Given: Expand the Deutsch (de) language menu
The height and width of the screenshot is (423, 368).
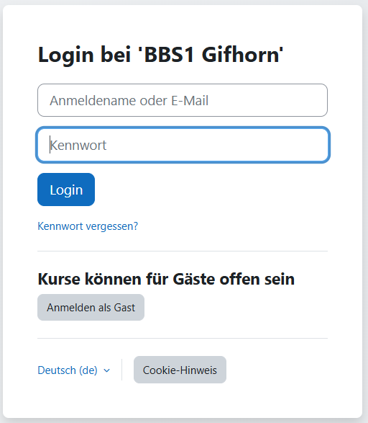Looking at the screenshot, I should [74, 370].
